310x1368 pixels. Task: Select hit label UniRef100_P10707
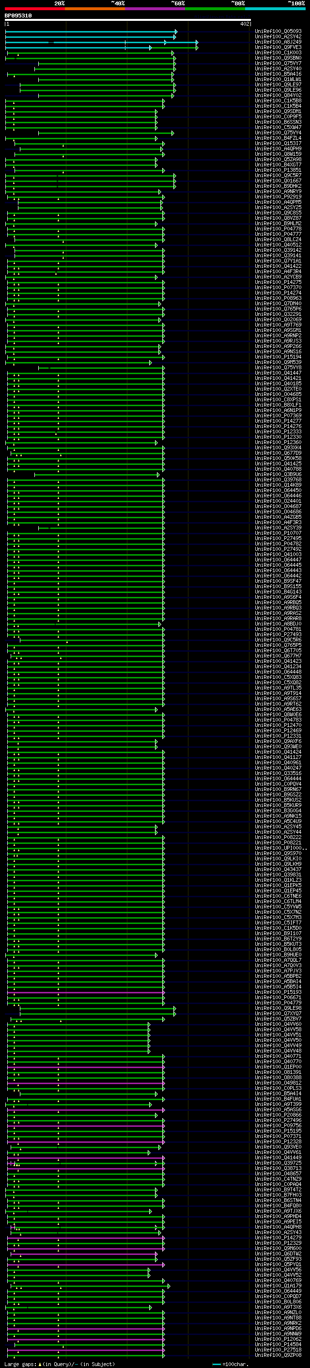(278, 533)
